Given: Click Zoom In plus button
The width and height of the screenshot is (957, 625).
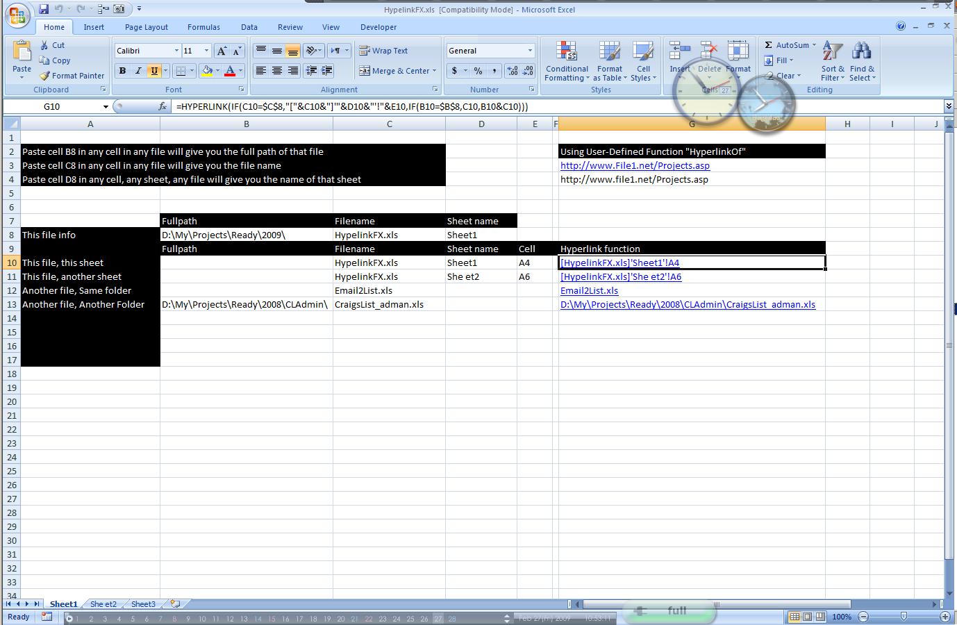Looking at the screenshot, I should pos(945,617).
